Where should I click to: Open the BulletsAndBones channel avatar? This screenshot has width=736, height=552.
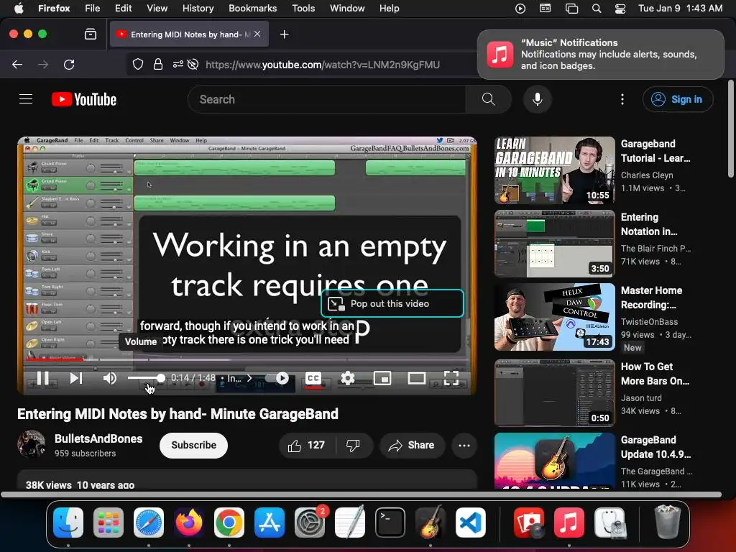31,444
